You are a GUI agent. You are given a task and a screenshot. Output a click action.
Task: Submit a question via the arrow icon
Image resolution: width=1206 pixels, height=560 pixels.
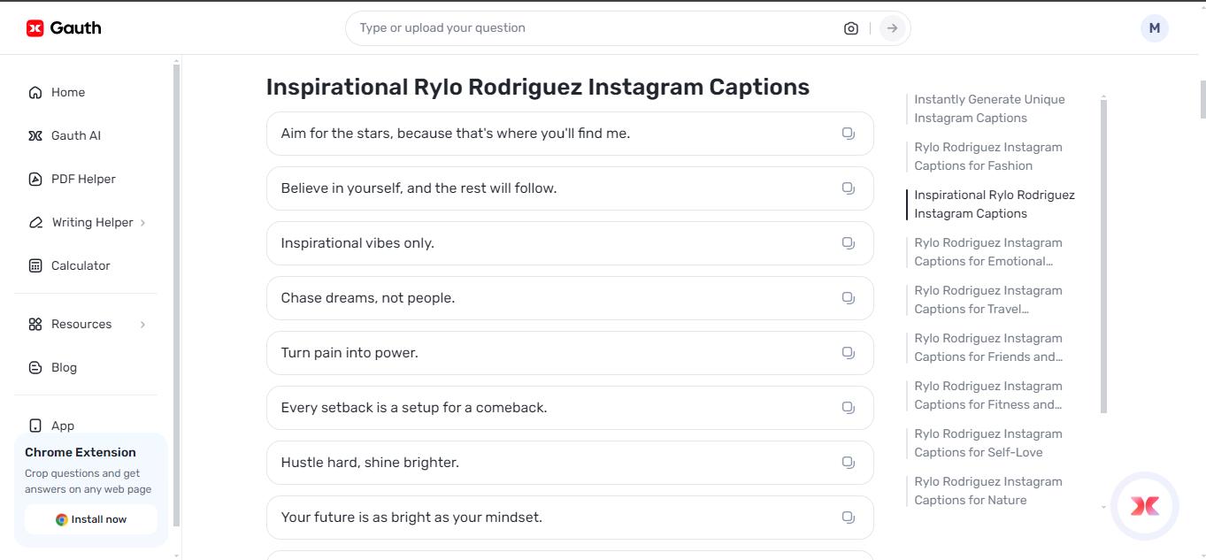[891, 27]
